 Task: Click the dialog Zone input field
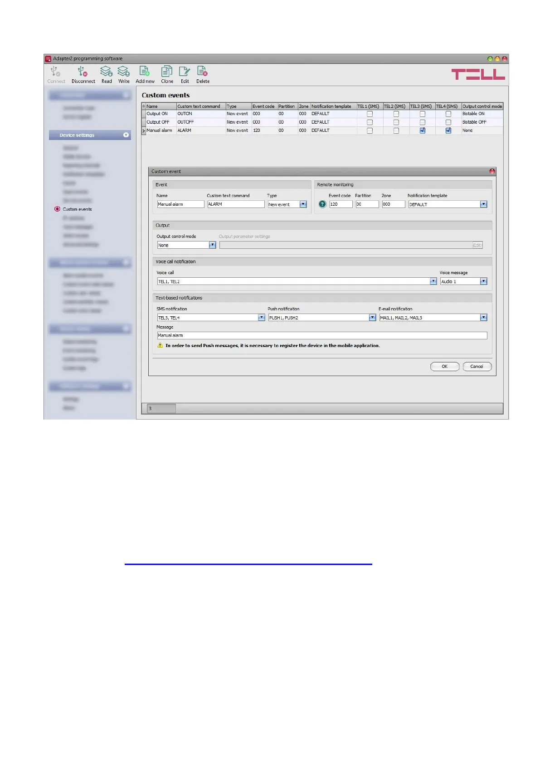(394, 204)
